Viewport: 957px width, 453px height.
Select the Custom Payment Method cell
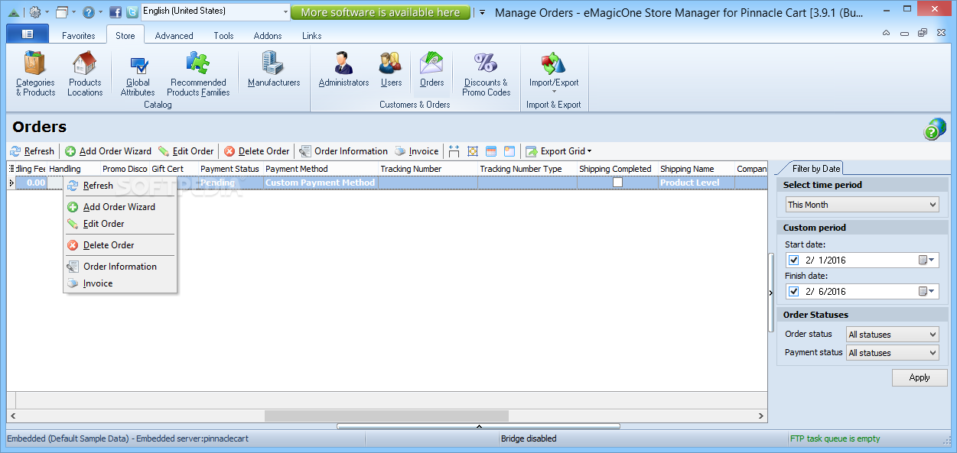point(321,183)
